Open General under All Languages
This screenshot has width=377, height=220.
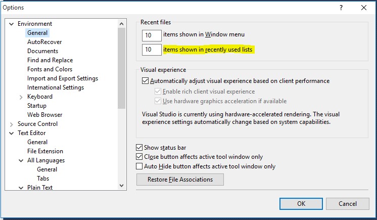tap(47, 169)
